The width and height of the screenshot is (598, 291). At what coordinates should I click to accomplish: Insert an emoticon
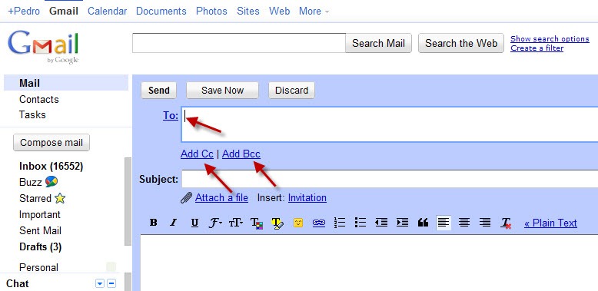[298, 223]
